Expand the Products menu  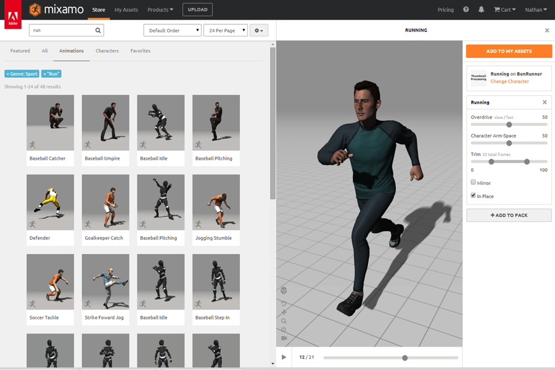(x=160, y=10)
